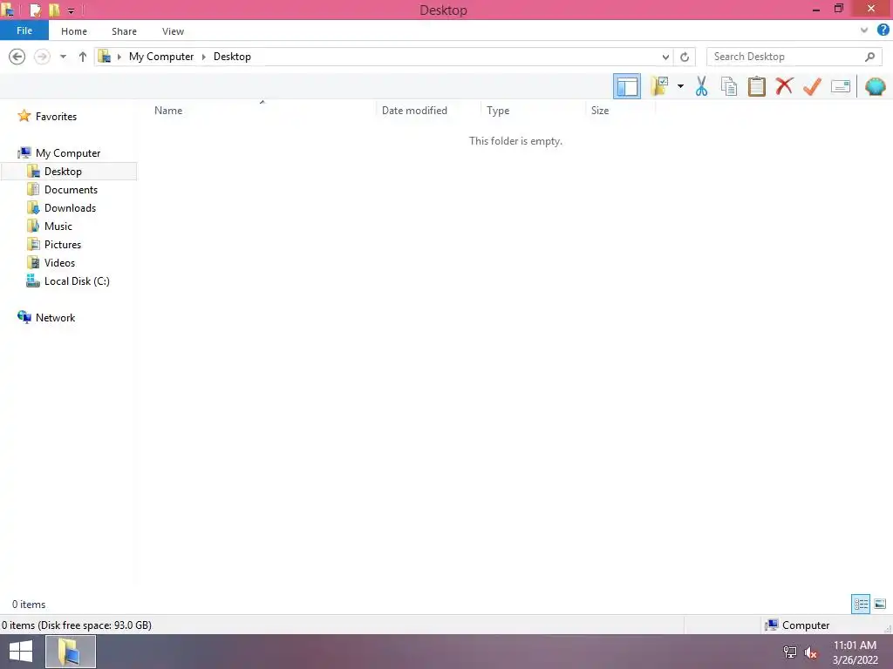Click the network tray icon

789,652
